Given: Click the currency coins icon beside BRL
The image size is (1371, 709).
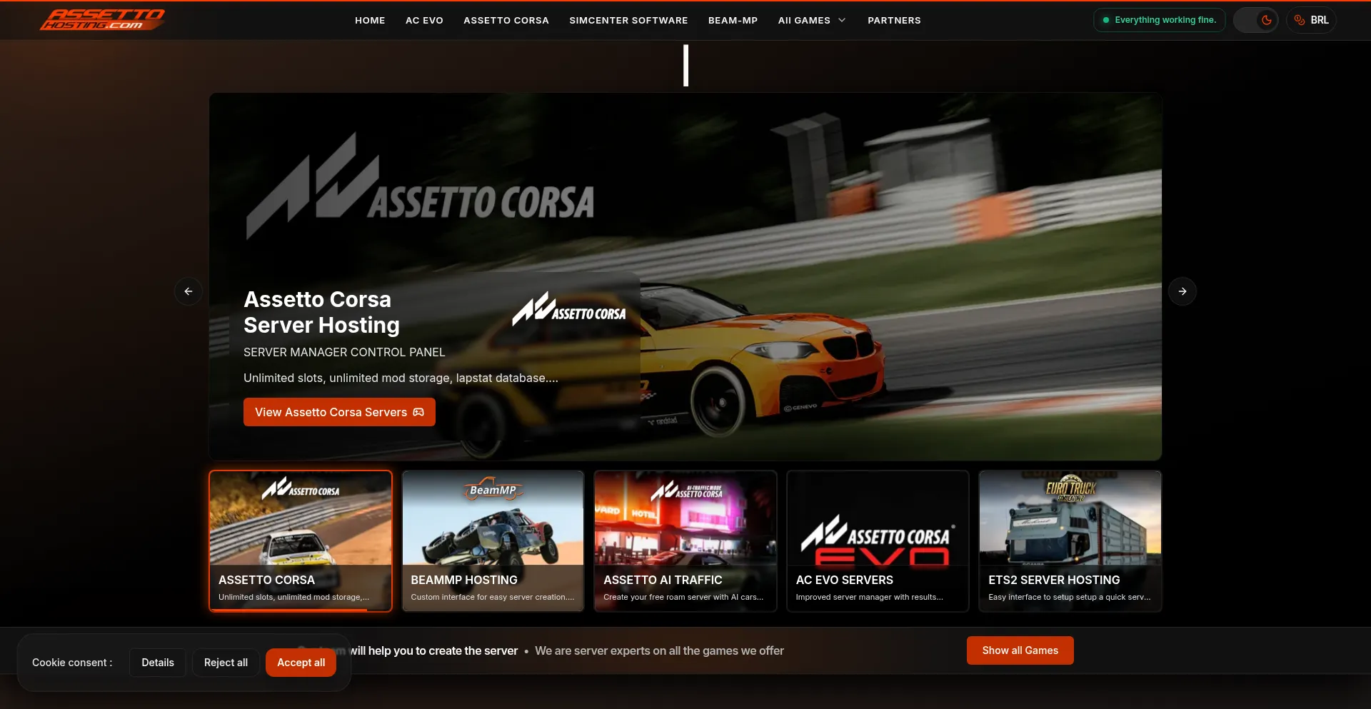Looking at the screenshot, I should coord(1300,20).
